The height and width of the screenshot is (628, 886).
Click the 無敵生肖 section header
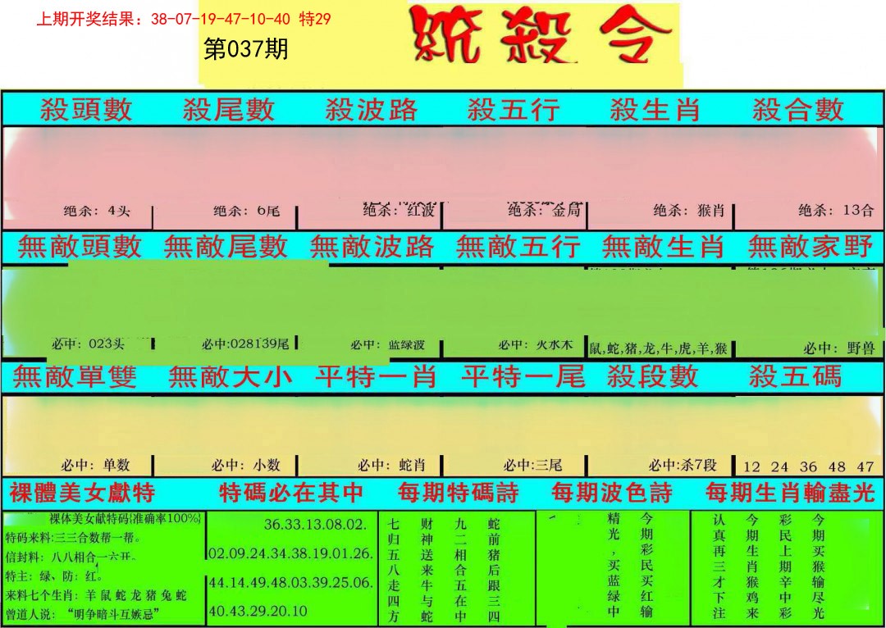pos(663,246)
